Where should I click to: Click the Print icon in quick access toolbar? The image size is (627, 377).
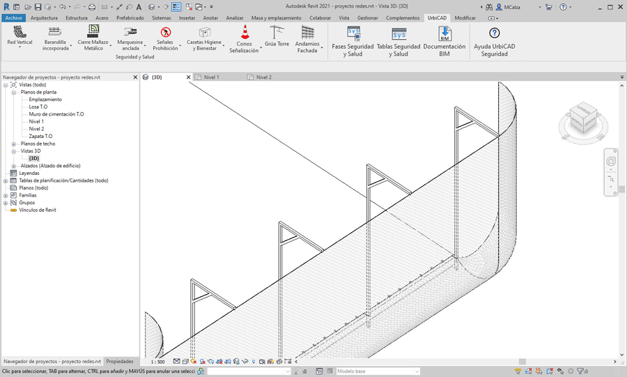pyautogui.click(x=91, y=7)
